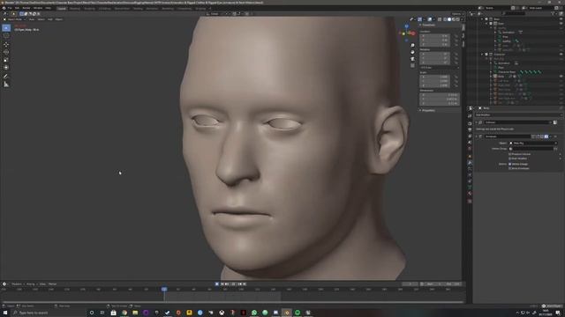Open the outliner filter funnel
This screenshot has height=317, width=565.
coord(554,14)
